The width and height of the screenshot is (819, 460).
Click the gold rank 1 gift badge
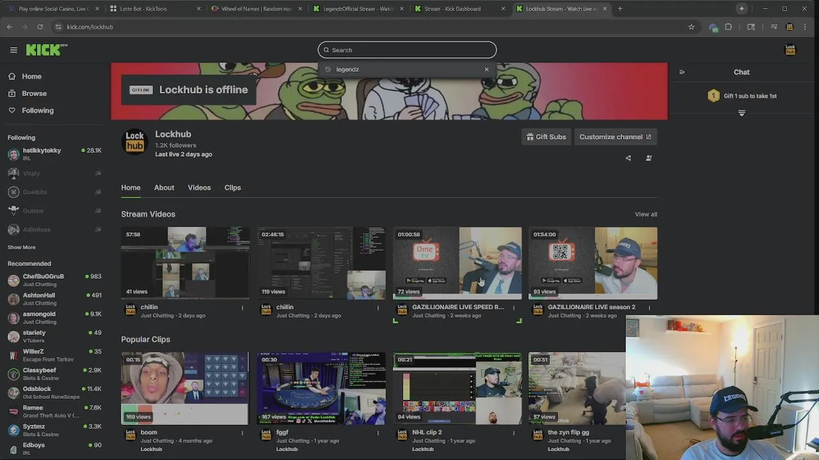coord(713,96)
